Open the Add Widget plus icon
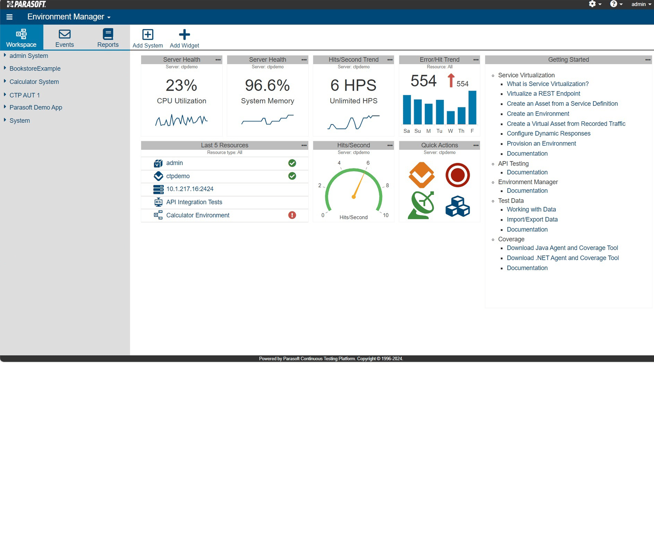 pos(184,34)
